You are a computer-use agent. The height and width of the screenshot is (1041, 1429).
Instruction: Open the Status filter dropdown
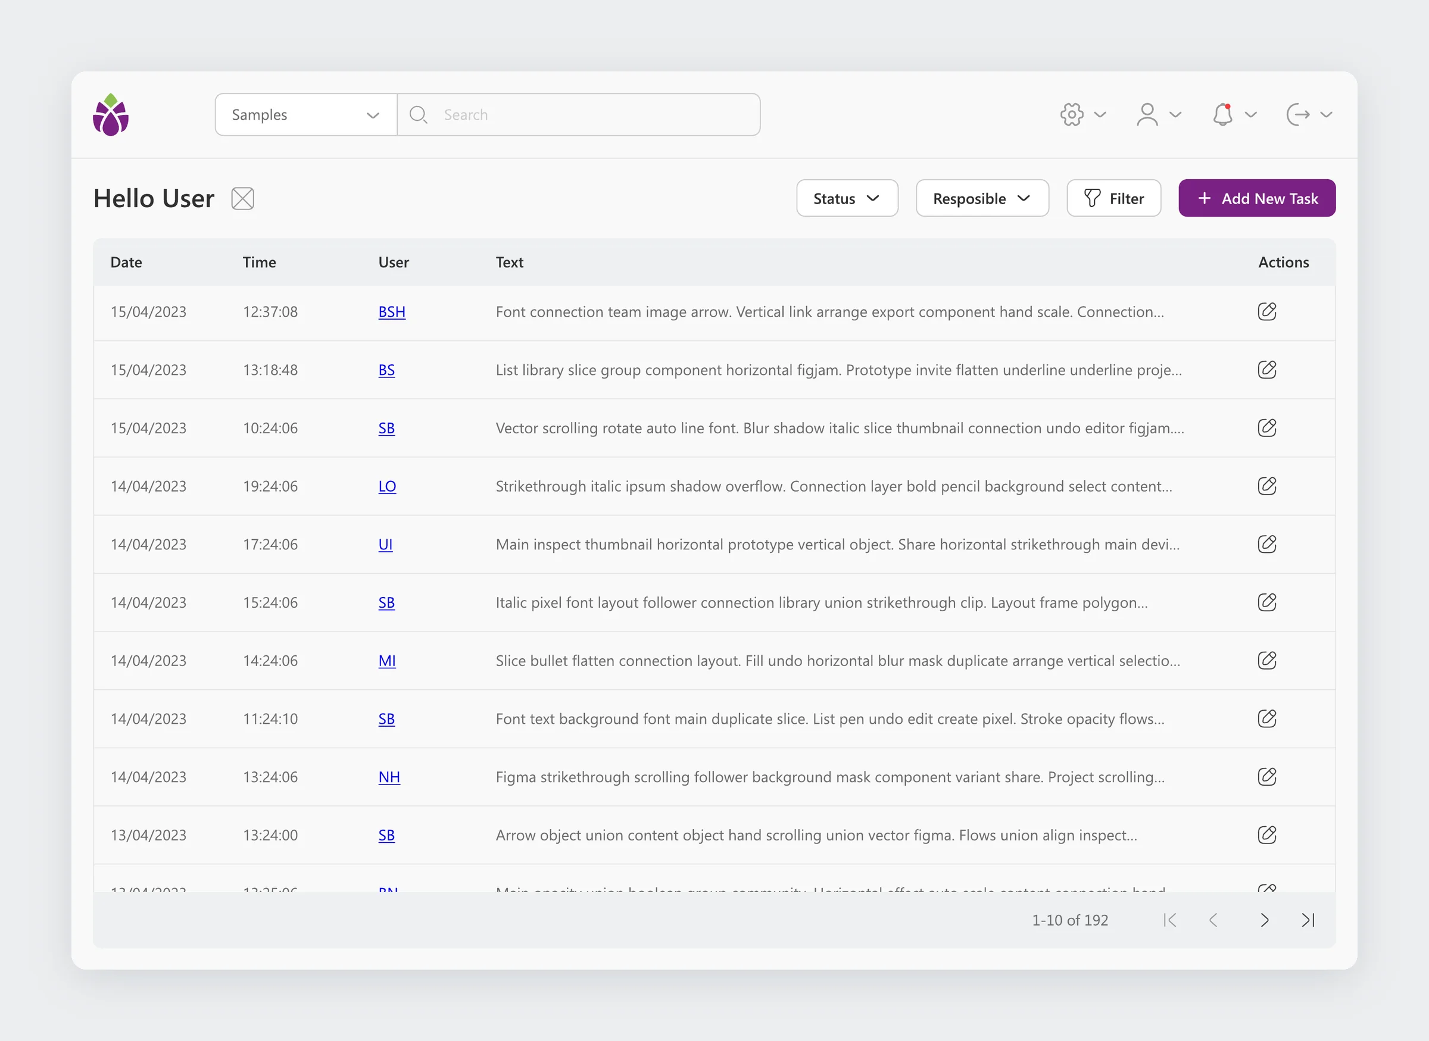[x=847, y=198]
